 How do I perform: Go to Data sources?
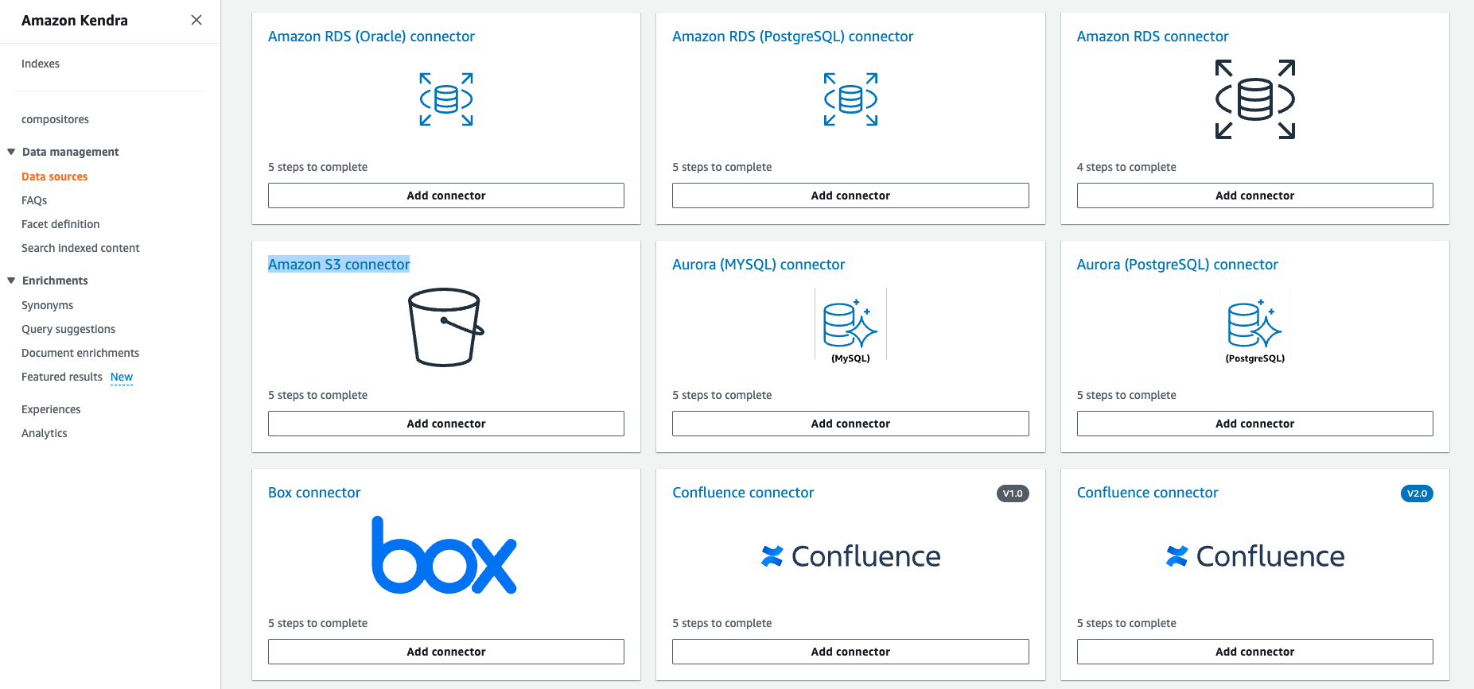[x=54, y=176]
